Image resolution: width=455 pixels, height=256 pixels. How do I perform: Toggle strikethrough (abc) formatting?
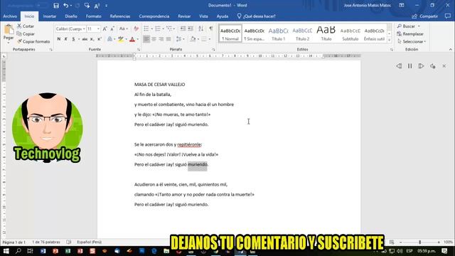(x=85, y=39)
